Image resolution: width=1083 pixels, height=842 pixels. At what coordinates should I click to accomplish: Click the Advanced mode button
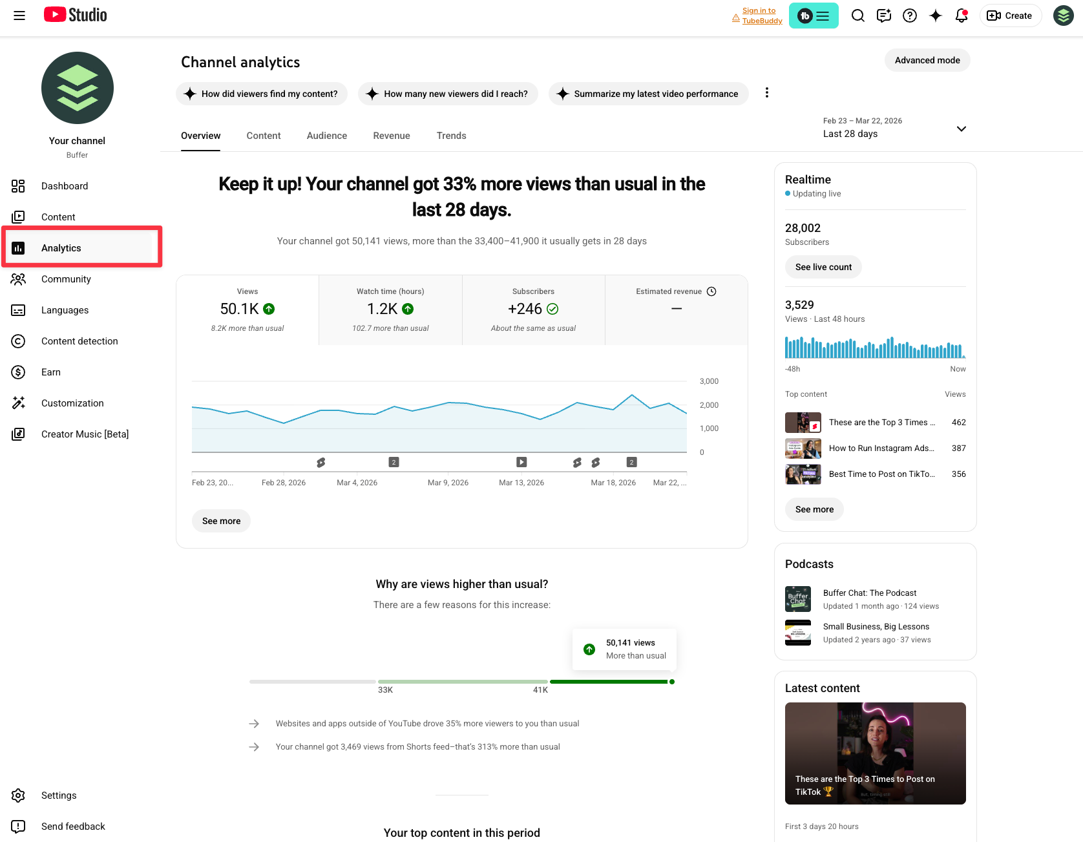coord(927,59)
